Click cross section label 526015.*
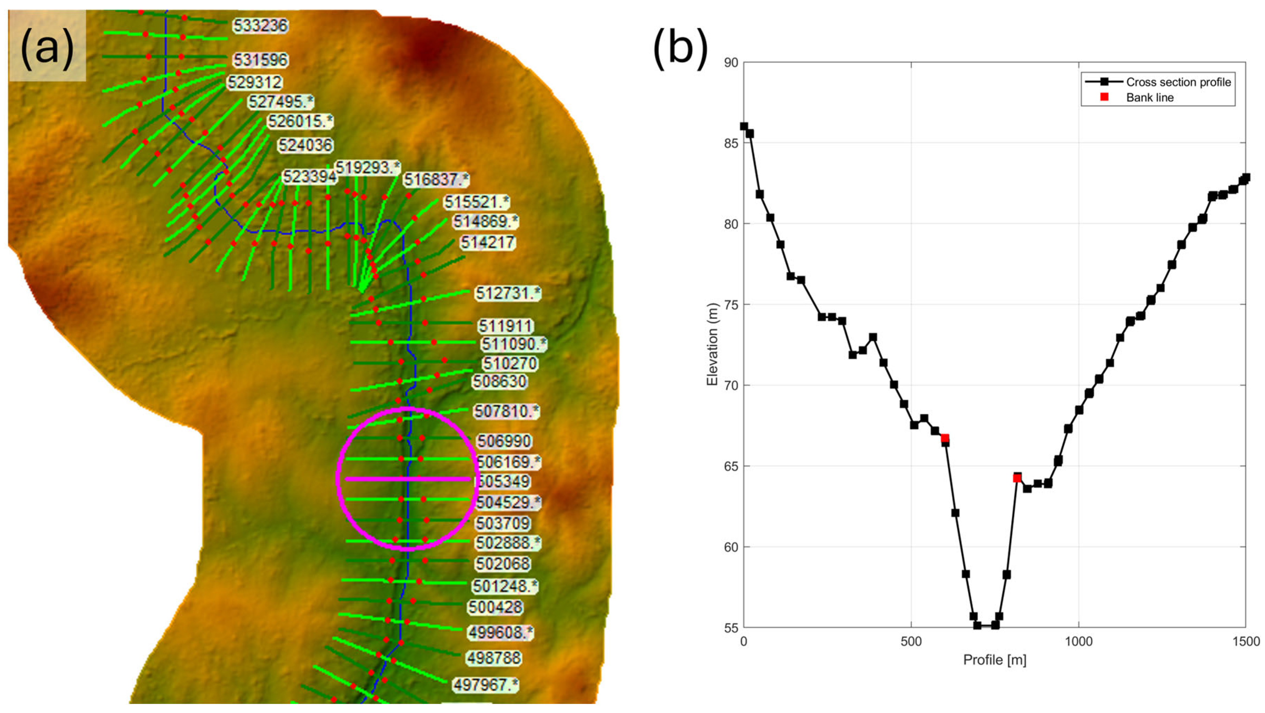1265x713 pixels. pyautogui.click(x=300, y=121)
